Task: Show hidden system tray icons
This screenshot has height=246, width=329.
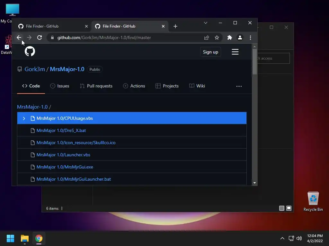Action: point(282,238)
